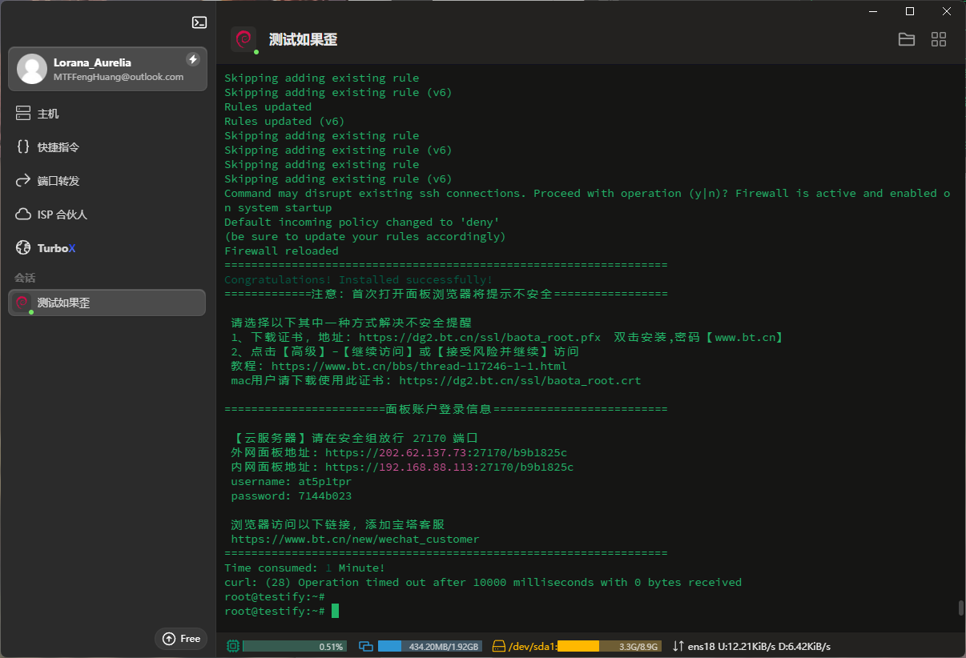The height and width of the screenshot is (658, 966).
Task: Click the CPU chip icon in status bar
Action: coord(233,646)
